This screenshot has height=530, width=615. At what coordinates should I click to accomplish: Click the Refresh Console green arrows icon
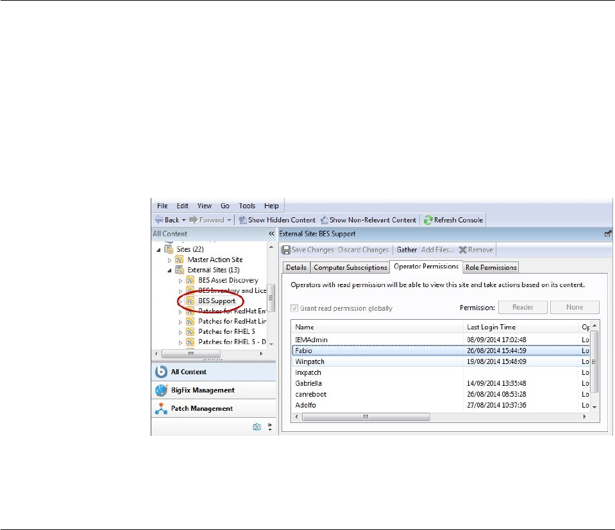pos(428,220)
